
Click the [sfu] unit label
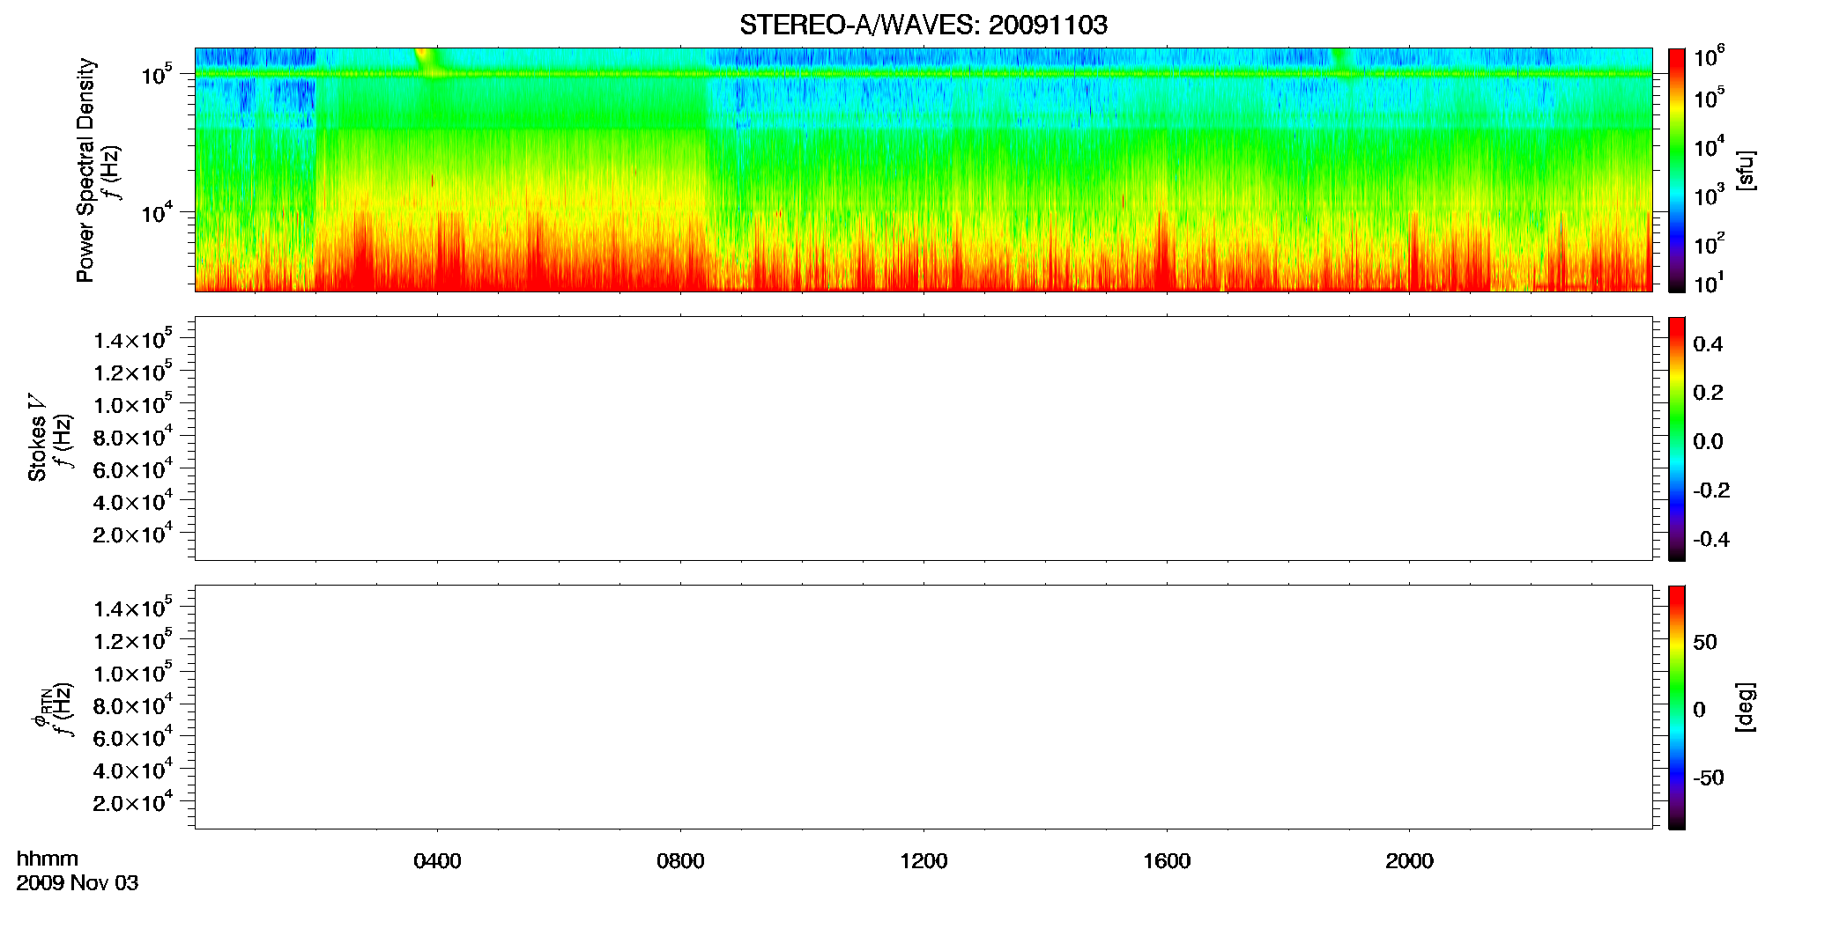click(1746, 170)
